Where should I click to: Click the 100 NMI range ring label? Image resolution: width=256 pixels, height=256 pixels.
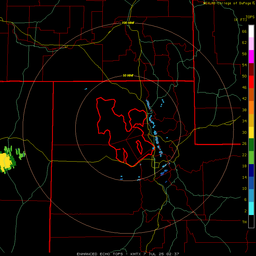click(x=128, y=23)
